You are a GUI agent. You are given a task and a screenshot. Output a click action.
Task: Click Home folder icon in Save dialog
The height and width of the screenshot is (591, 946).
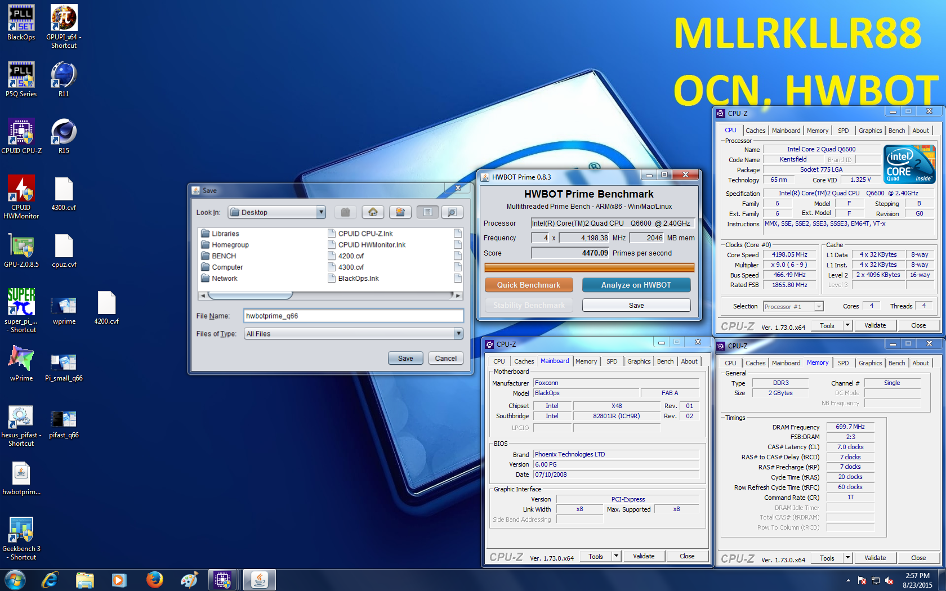[x=373, y=212]
